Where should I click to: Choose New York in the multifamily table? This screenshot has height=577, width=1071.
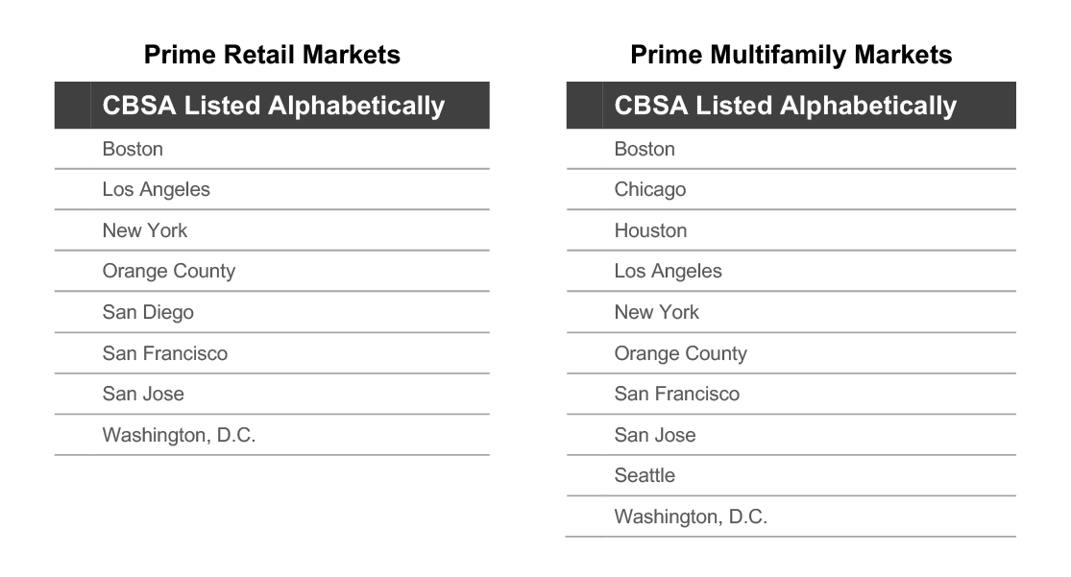tap(656, 312)
